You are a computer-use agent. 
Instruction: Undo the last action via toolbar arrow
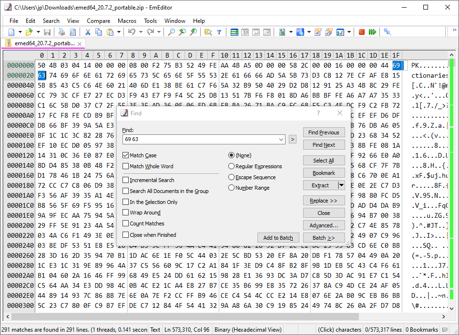pyautogui.click(x=132, y=32)
